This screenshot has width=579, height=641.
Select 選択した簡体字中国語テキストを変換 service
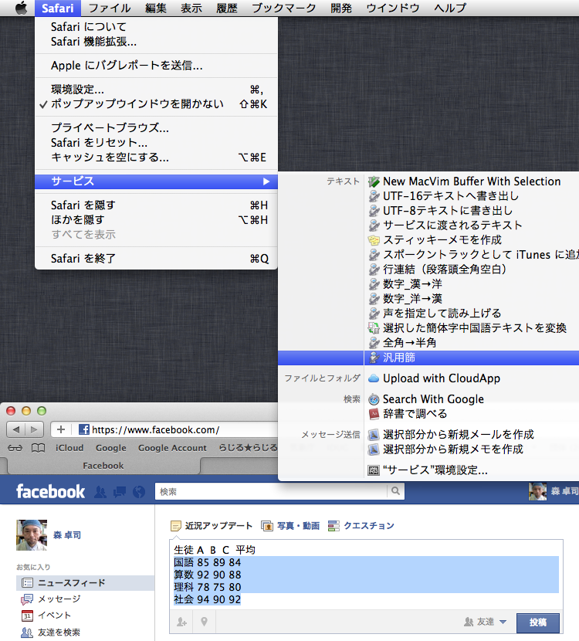[471, 328]
